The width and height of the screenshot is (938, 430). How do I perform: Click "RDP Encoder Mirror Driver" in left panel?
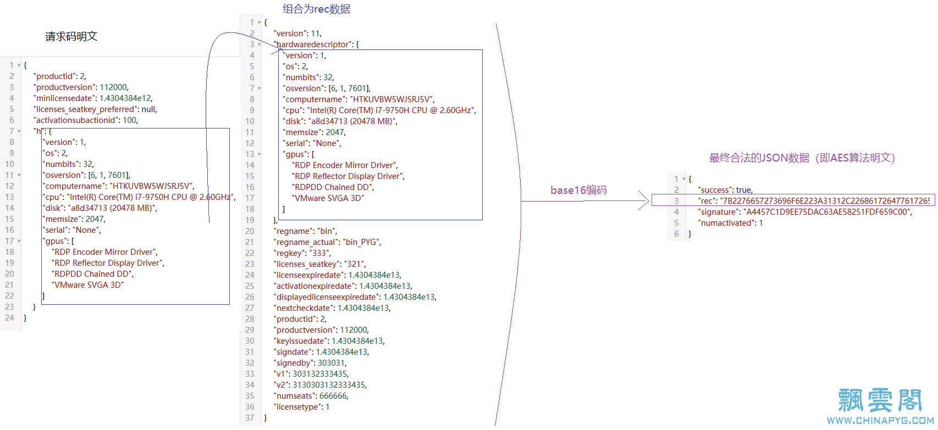point(104,252)
